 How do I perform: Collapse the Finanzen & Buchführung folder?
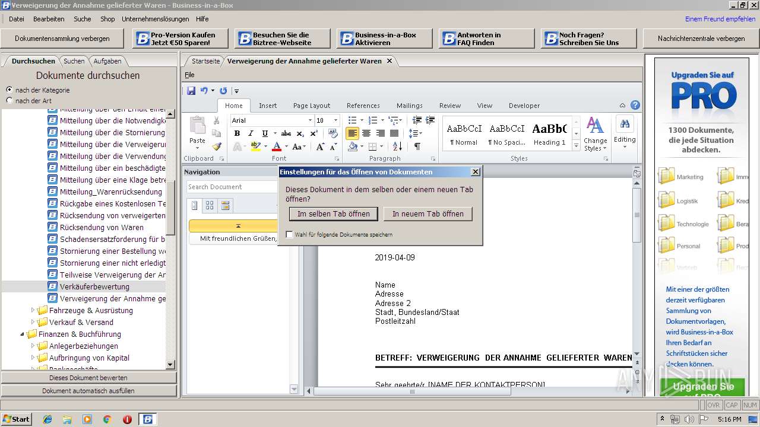[23, 334]
